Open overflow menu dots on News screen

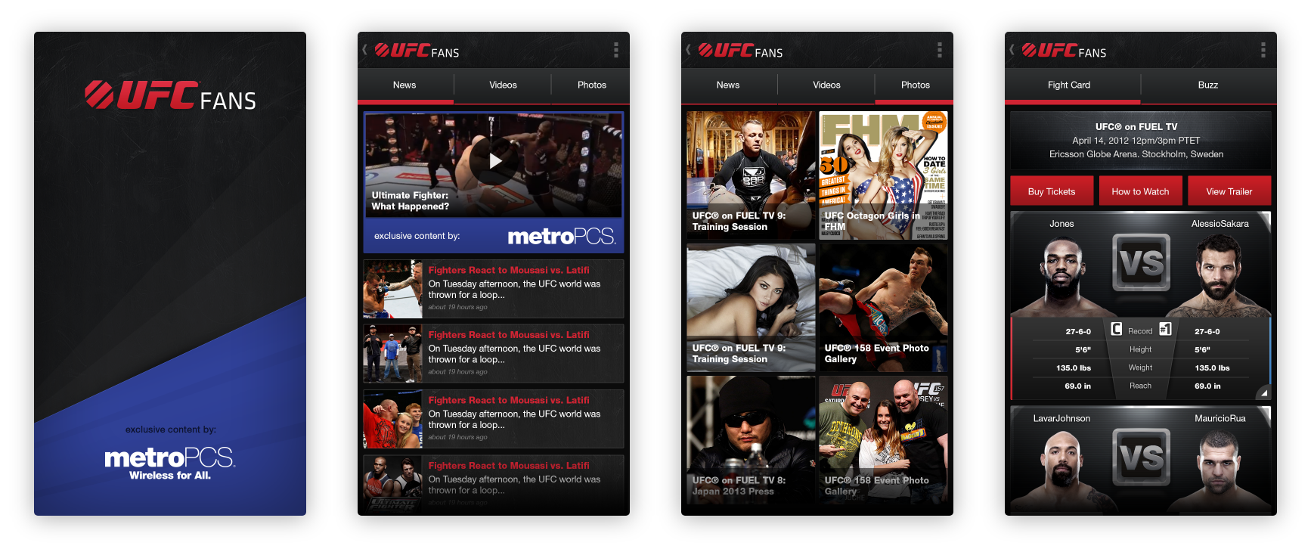click(615, 50)
